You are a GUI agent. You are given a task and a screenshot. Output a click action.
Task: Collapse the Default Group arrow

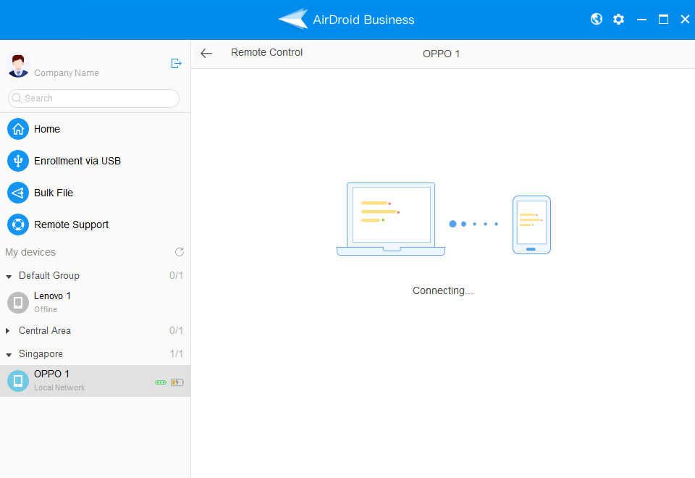coord(9,276)
